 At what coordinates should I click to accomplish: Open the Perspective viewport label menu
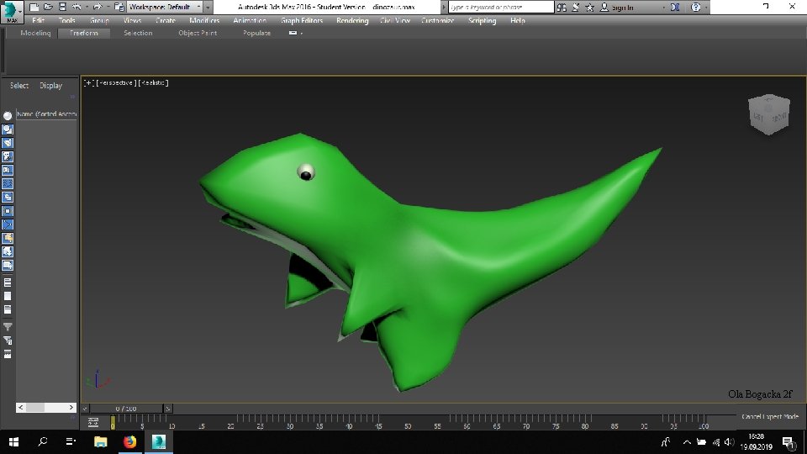(x=117, y=82)
